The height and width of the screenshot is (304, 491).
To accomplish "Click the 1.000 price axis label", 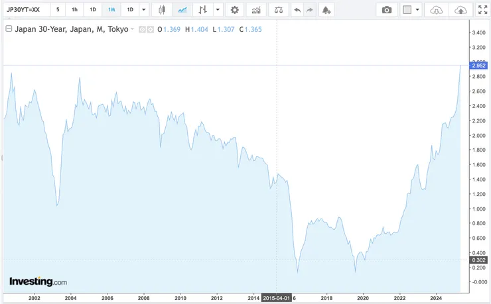I will tap(479, 209).
